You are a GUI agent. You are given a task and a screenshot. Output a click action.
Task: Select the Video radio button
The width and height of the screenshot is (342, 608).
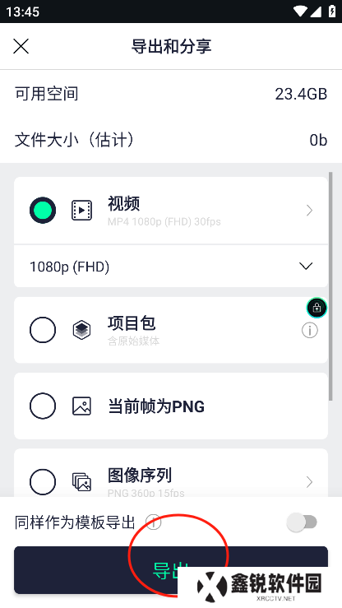43,210
